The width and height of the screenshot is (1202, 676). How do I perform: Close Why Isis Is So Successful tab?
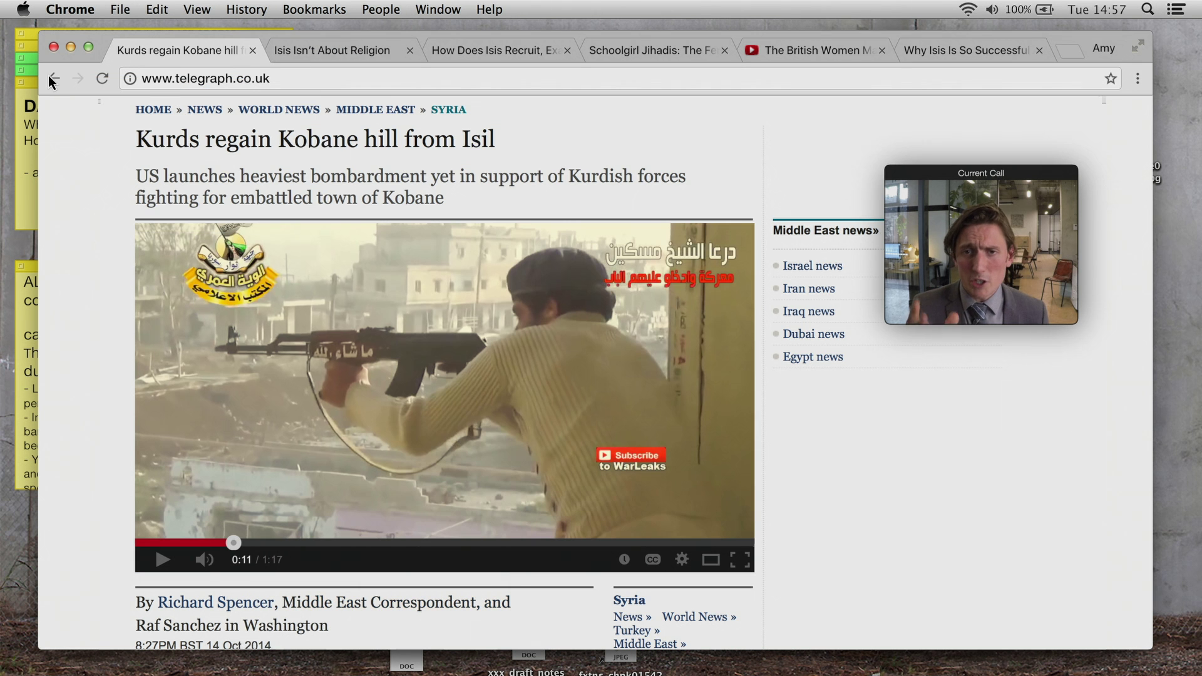(x=1039, y=51)
